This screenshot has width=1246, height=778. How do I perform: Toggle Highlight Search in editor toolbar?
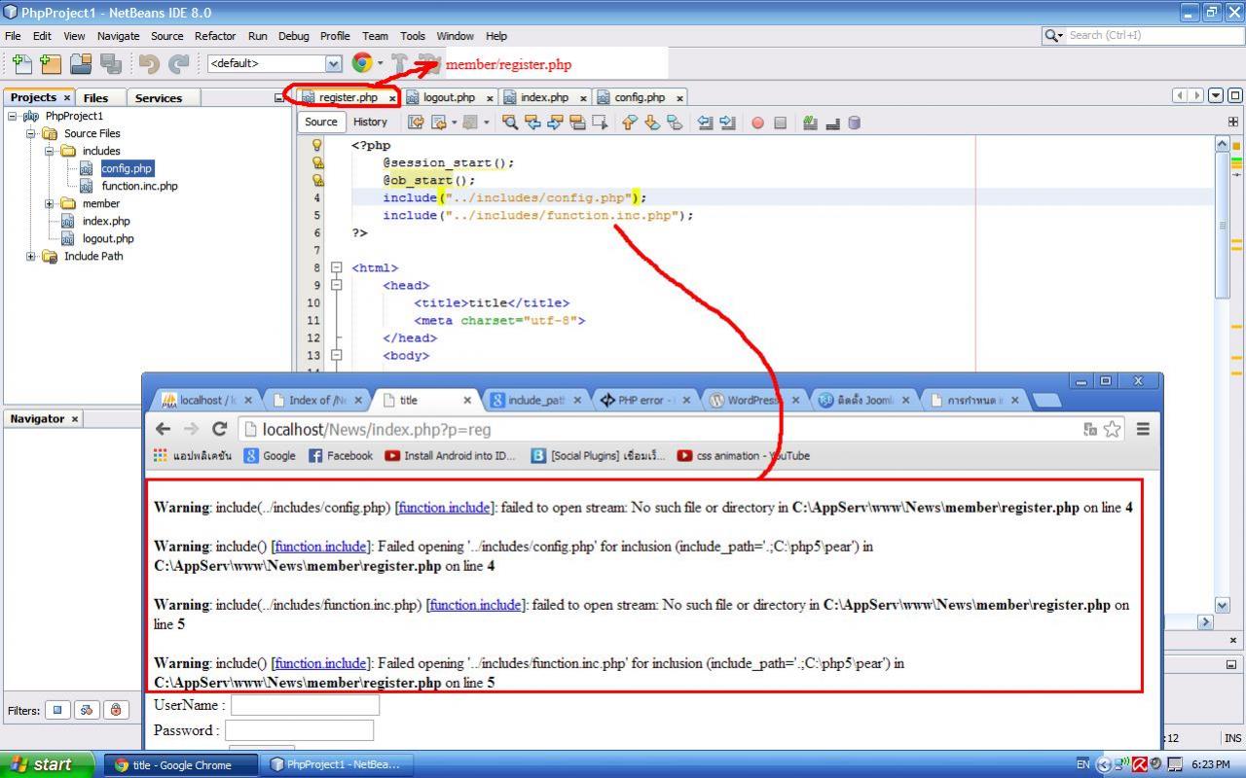(577, 123)
